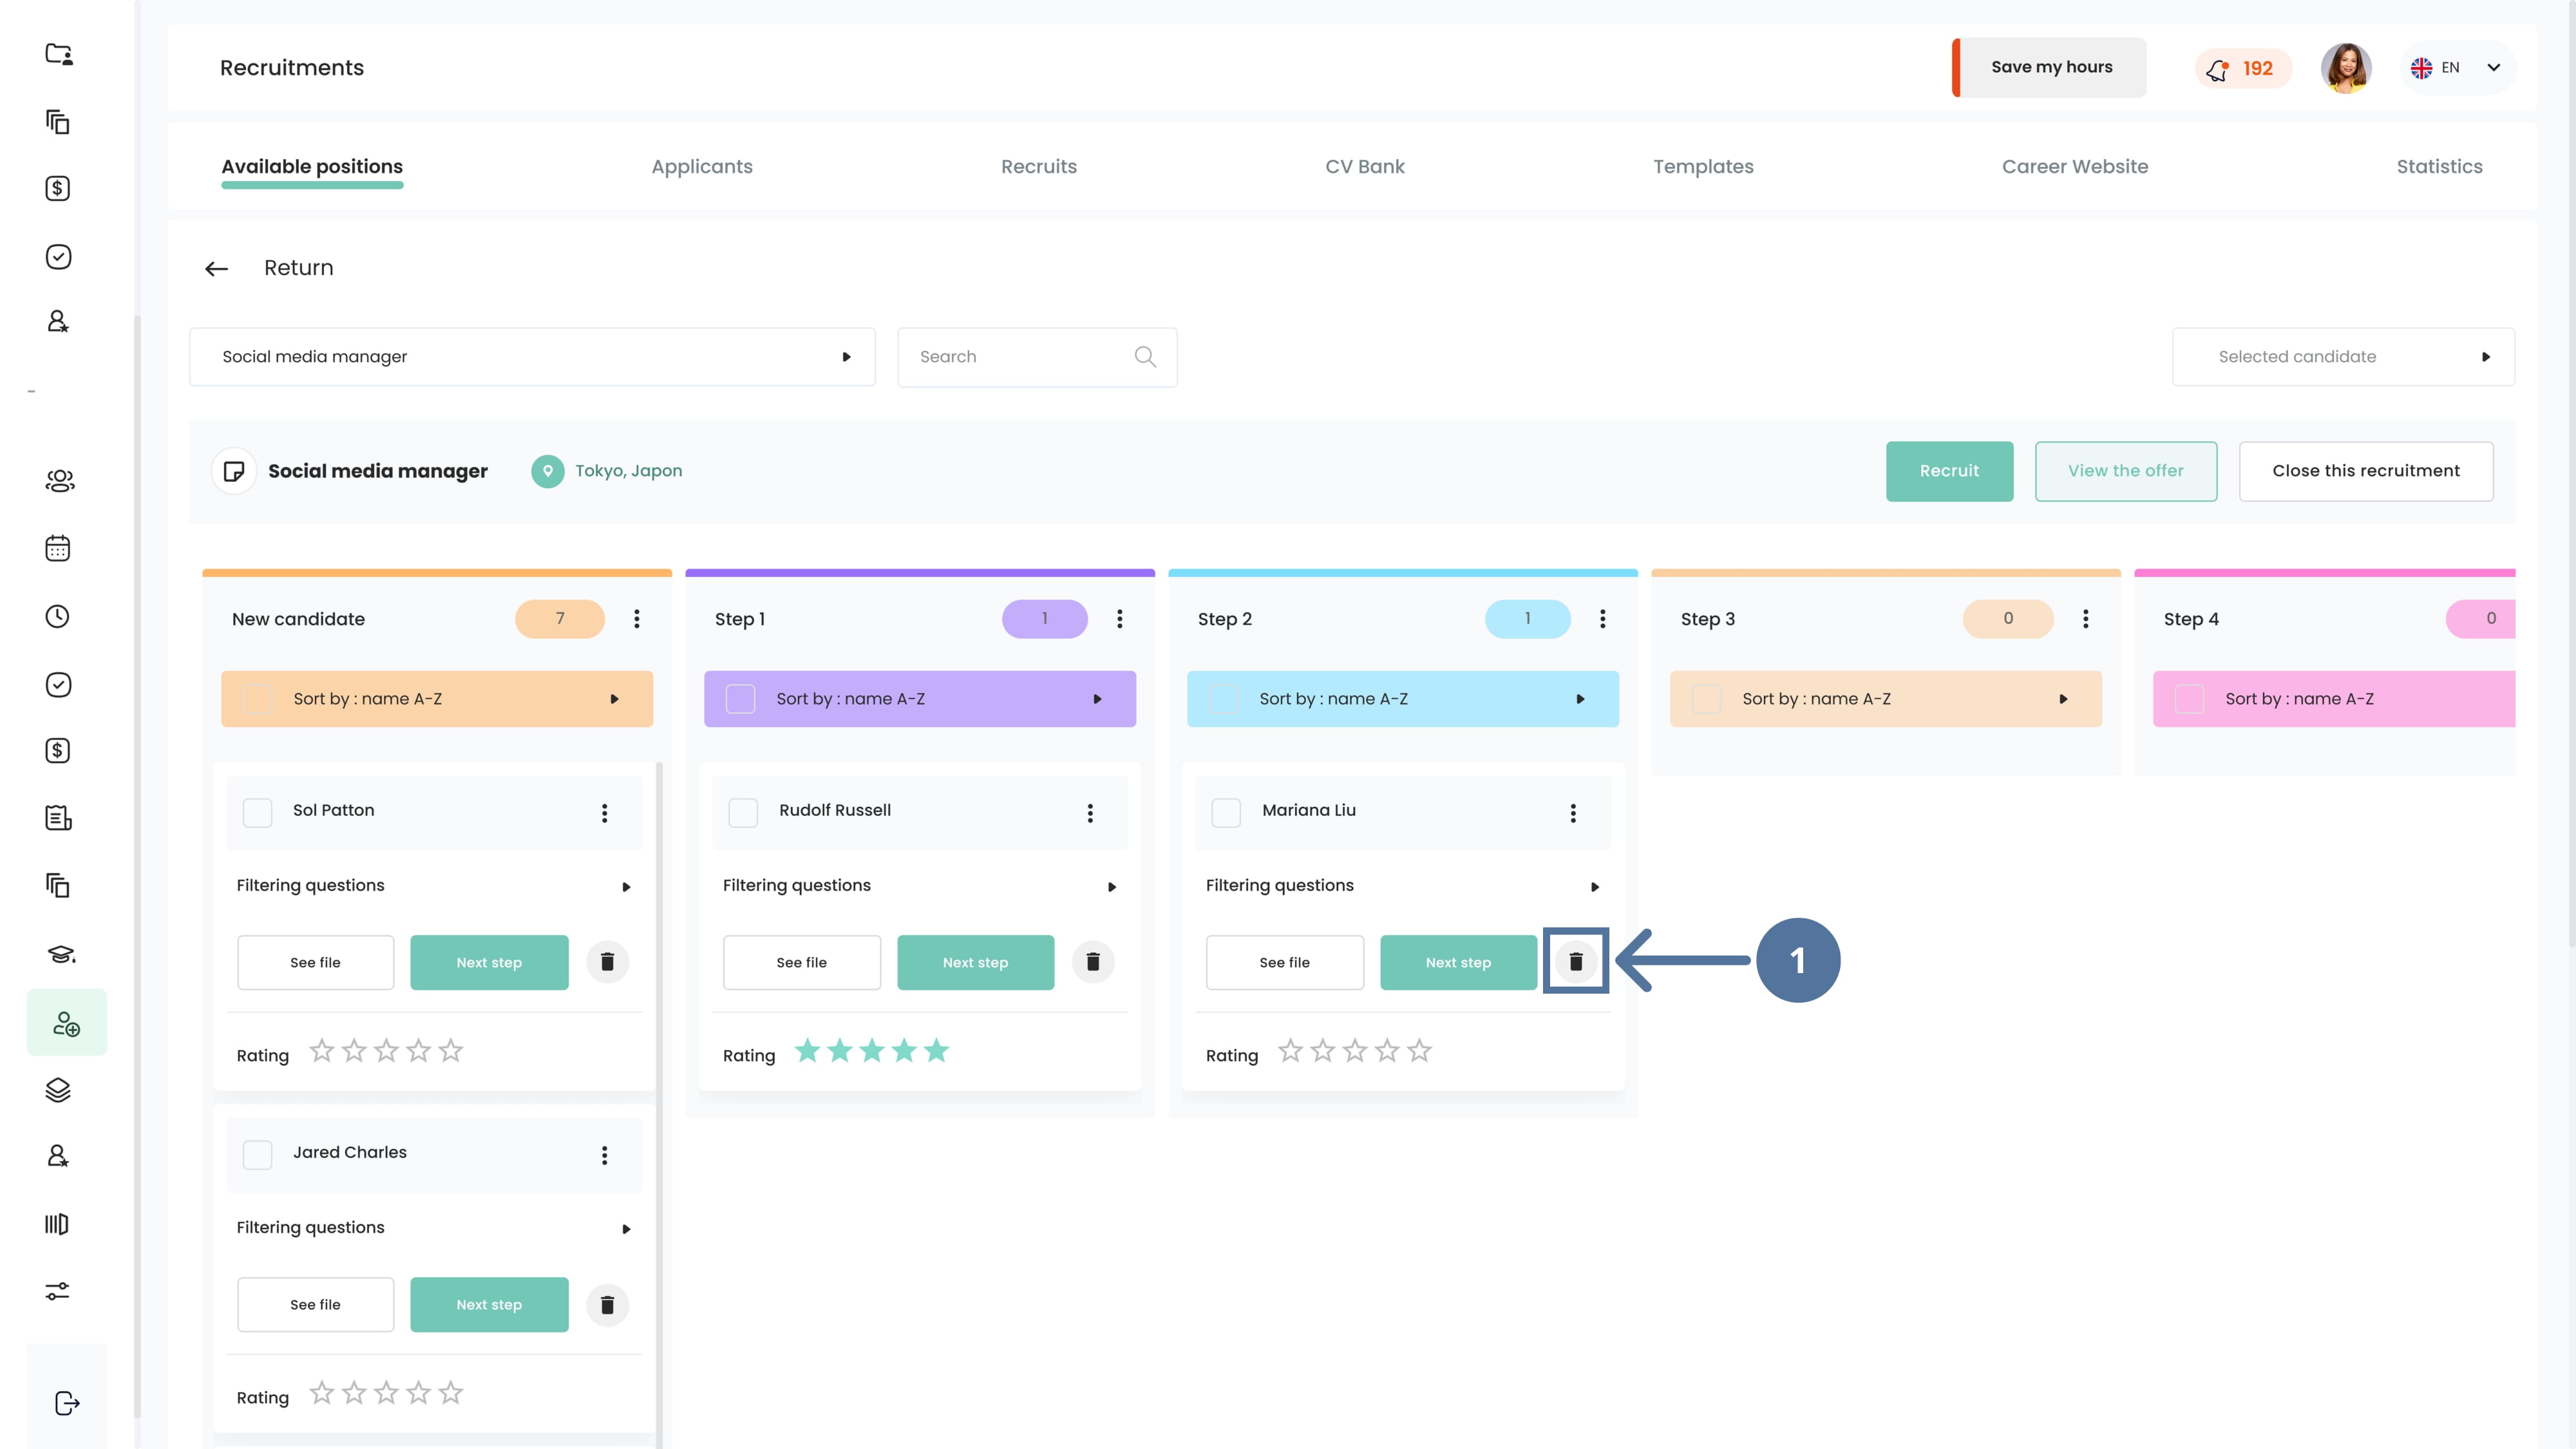Open the settings sliders sidebar icon
The width and height of the screenshot is (2576, 1449).
click(x=58, y=1291)
